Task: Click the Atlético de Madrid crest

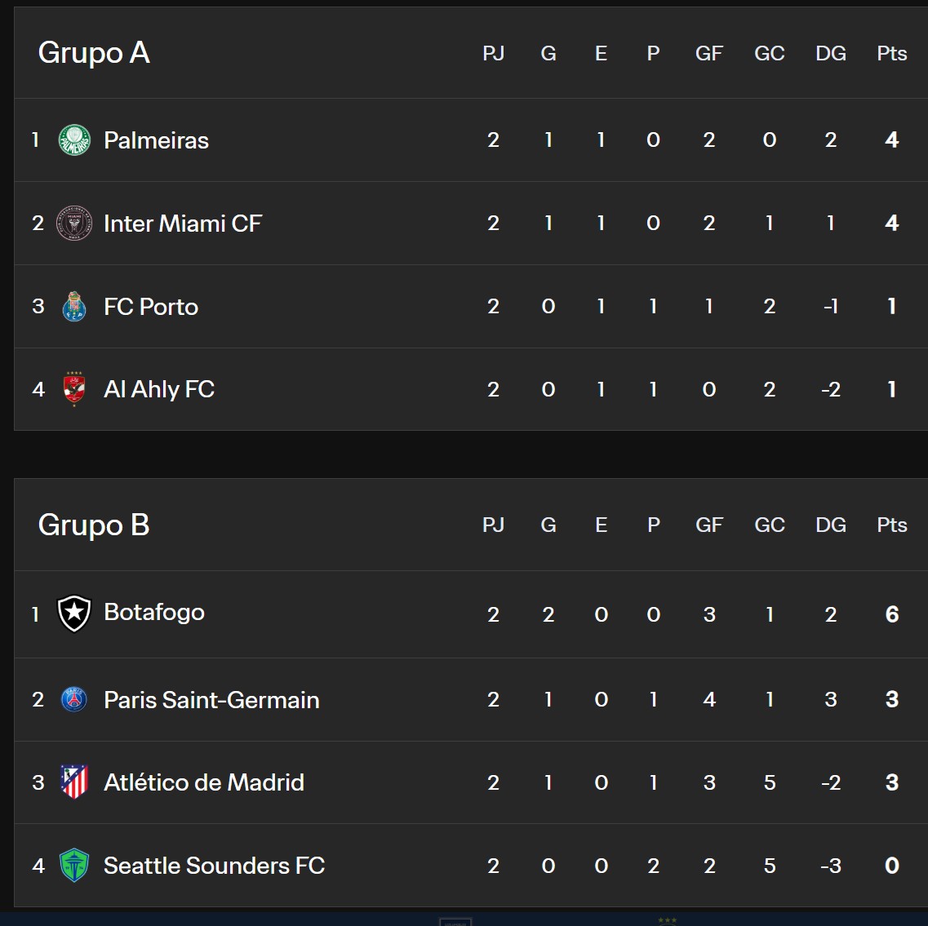Action: [74, 782]
